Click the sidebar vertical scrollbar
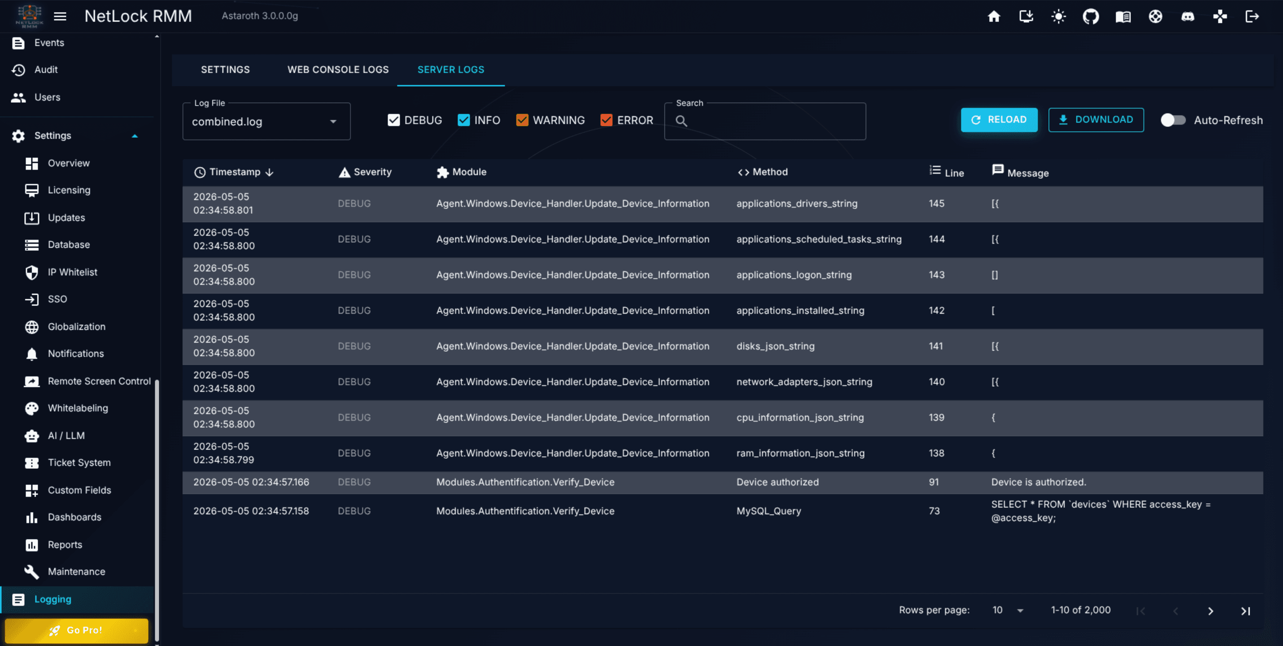This screenshot has width=1283, height=646. 157,510
